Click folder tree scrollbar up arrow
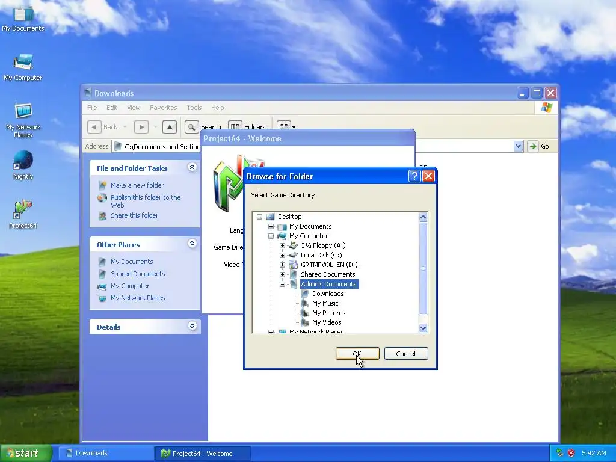Viewport: 616px width, 462px height. [x=423, y=217]
